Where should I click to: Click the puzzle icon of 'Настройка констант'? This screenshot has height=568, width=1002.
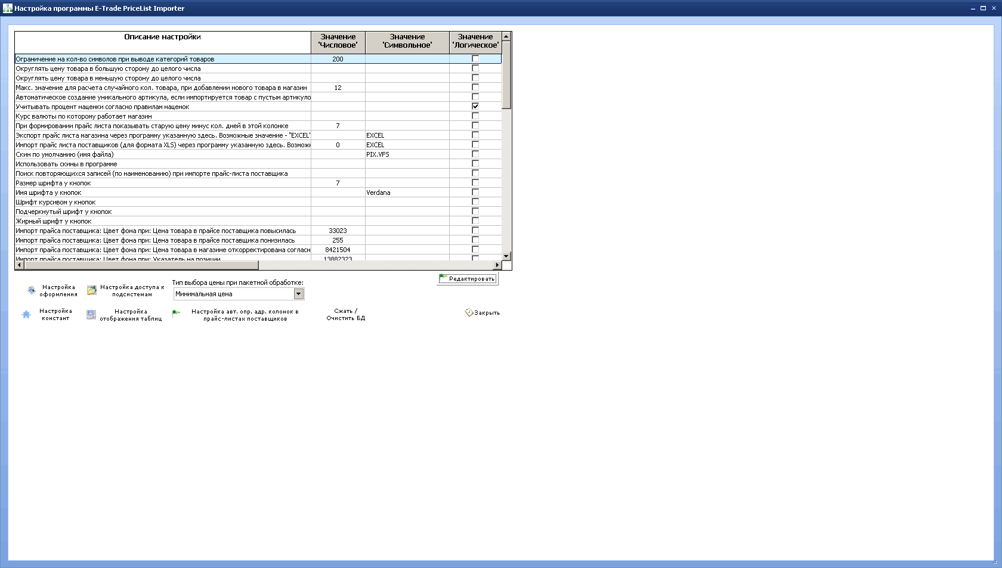click(26, 314)
